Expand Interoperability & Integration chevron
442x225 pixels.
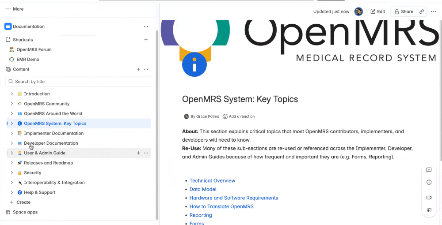(12, 183)
